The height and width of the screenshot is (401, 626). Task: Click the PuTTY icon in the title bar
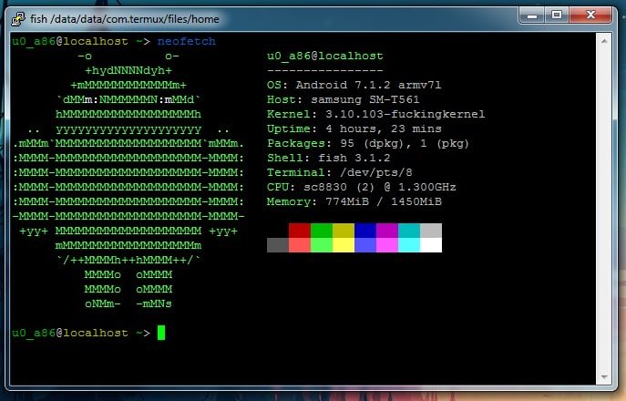coord(18,18)
